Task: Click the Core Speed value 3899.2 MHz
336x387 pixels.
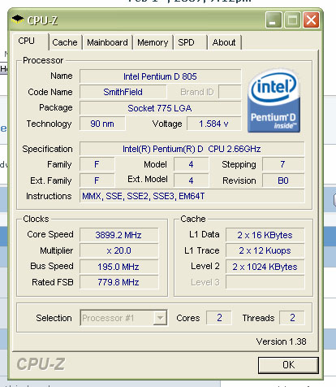Action: tap(119, 235)
